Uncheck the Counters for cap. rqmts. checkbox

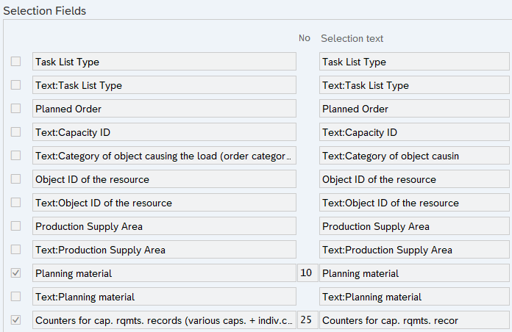tap(15, 320)
